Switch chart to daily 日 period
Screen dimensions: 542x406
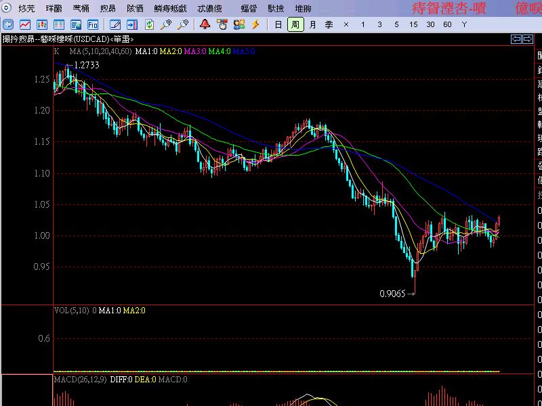[x=277, y=25]
